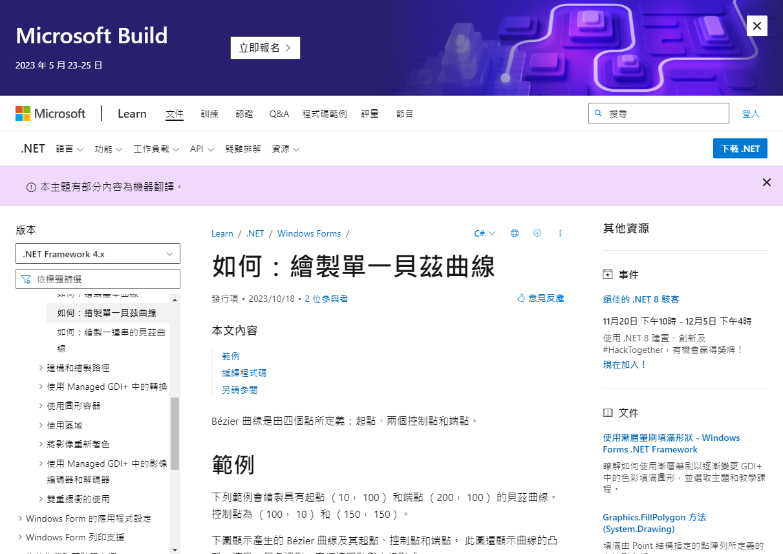Select the 節目 tab
Image resolution: width=783 pixels, height=554 pixels.
tap(405, 114)
